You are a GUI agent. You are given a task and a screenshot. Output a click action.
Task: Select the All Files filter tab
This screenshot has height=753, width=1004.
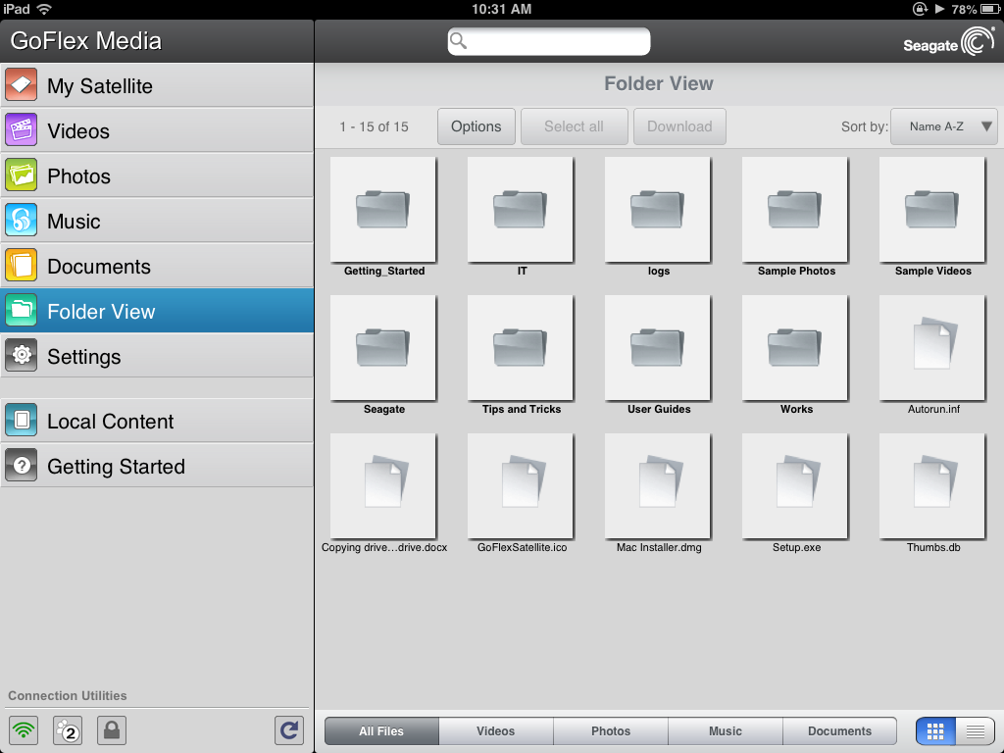coord(381,730)
